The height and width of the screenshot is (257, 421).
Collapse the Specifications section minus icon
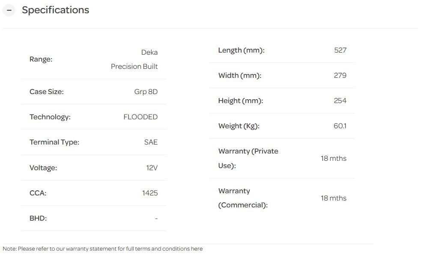[x=9, y=10]
